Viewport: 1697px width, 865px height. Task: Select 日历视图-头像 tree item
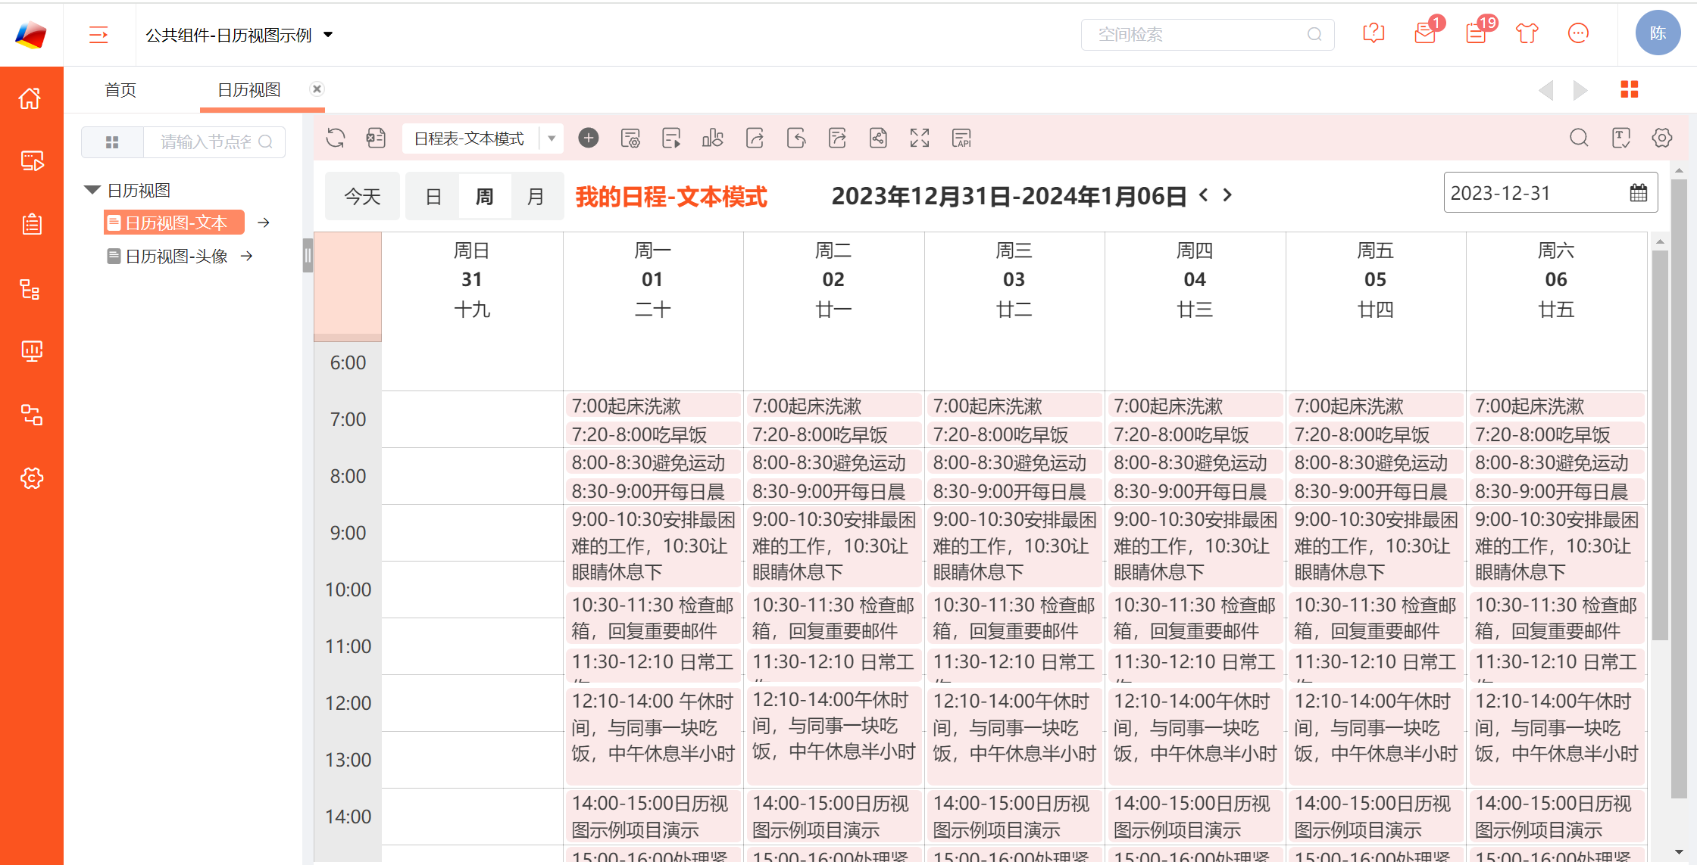(x=168, y=257)
